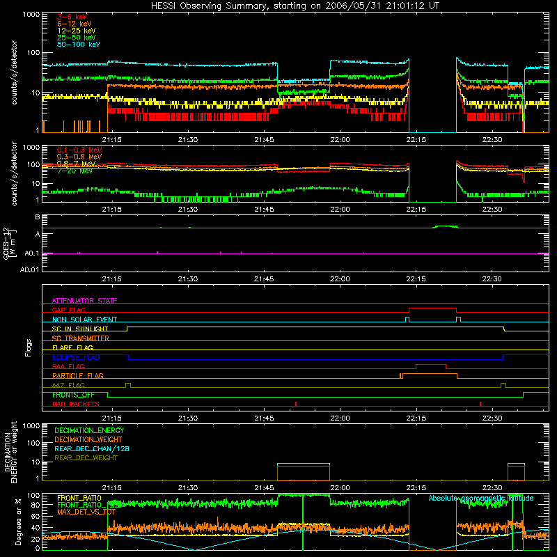The image size is (557, 557).
Task: Click the '0.8-7 MeV' legend label
Action: 77,164
